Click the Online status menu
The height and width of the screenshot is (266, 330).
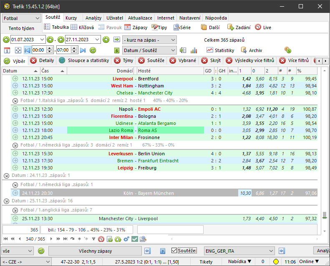point(309,261)
